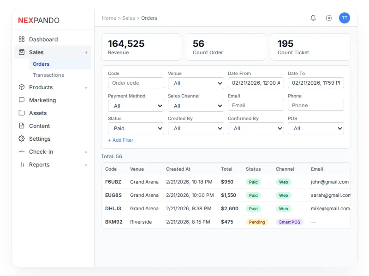This screenshot has width=369, height=276.
Task: Click the Date From field
Action: [256, 83]
